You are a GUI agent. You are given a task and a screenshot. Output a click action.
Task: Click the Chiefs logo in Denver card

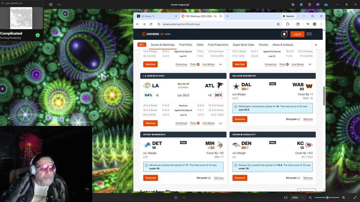tap(309, 145)
